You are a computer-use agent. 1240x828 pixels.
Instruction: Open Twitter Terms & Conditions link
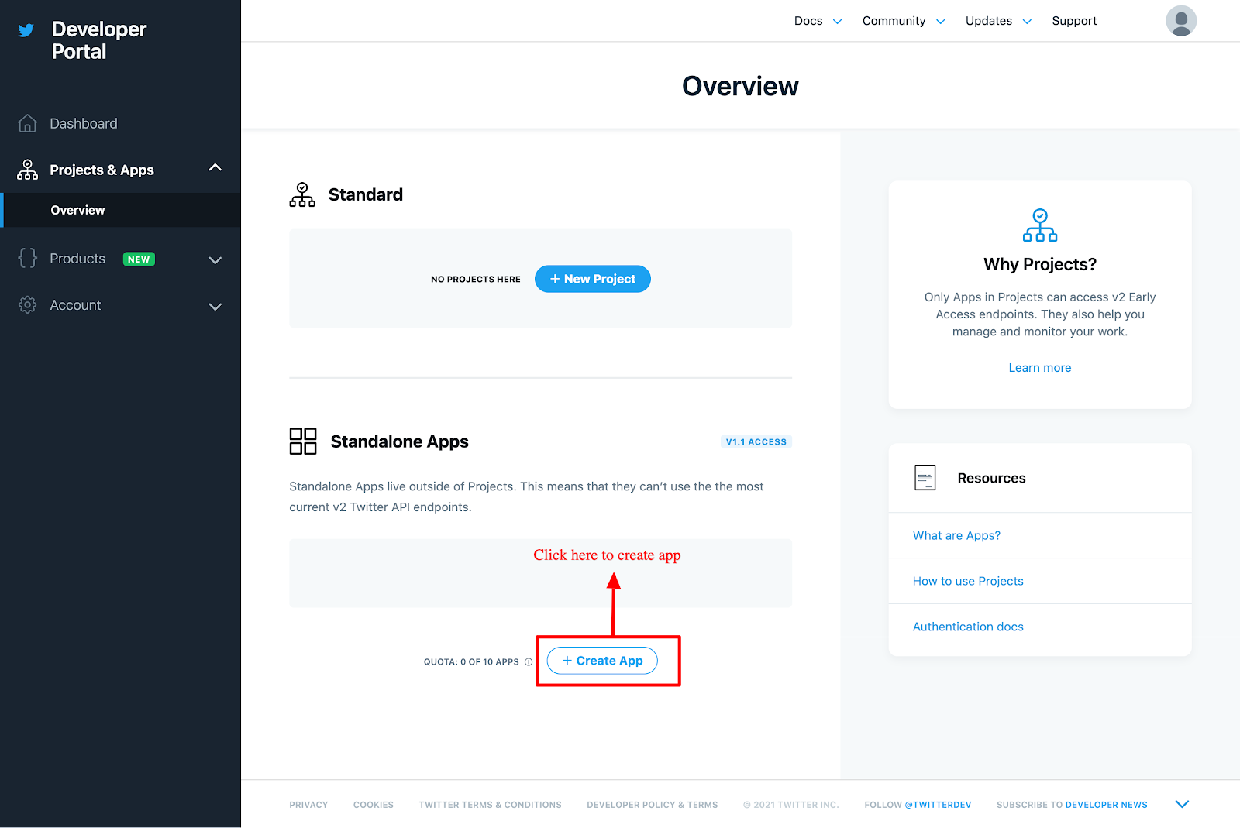coord(491,805)
